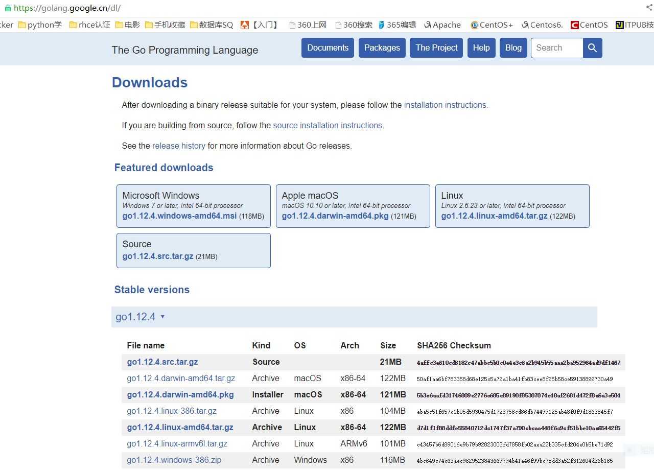Open the 360上网 bookmark
Screen dimensions: 654x472
click(x=308, y=25)
